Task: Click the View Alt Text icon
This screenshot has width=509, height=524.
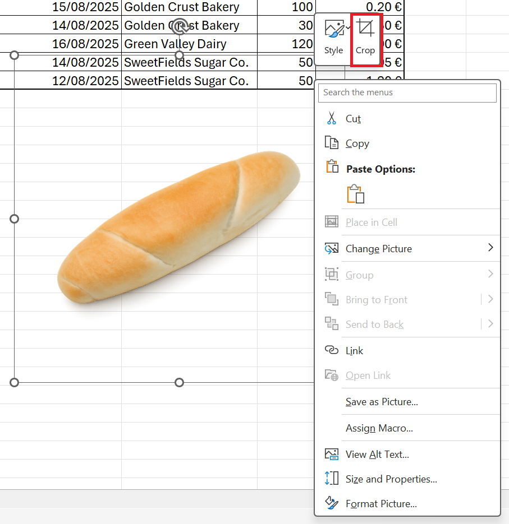Action: point(331,454)
